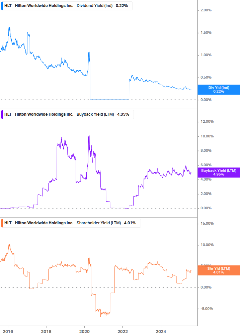Click the 2016 label on the time axis

point(8,332)
